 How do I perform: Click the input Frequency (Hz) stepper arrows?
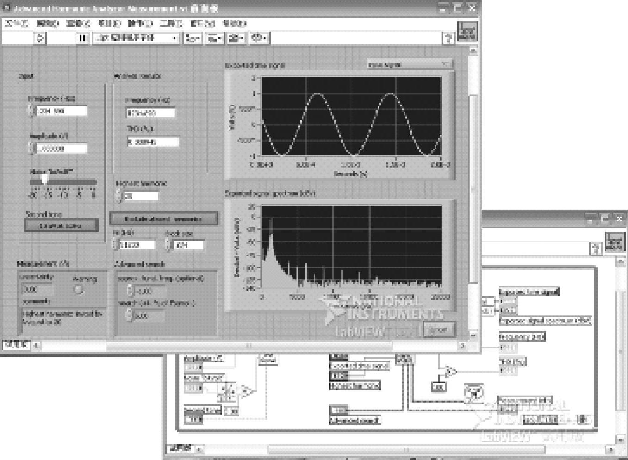pyautogui.click(x=31, y=111)
